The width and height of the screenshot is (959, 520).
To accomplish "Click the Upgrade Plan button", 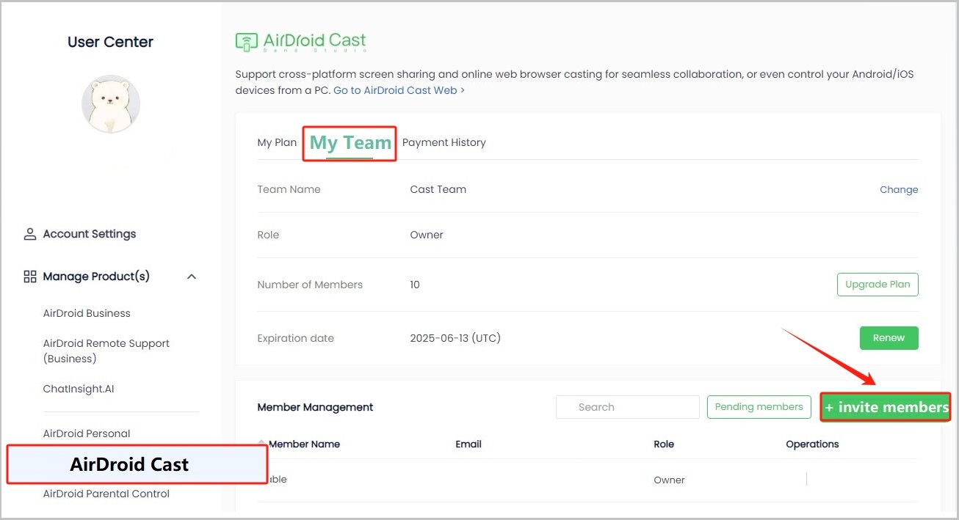I will (877, 285).
